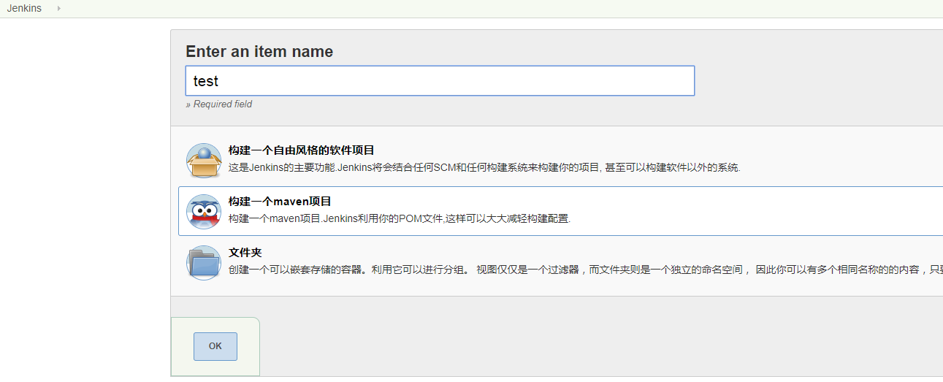The image size is (943, 382).
Task: Confirm creation with the OK button
Action: point(215,346)
